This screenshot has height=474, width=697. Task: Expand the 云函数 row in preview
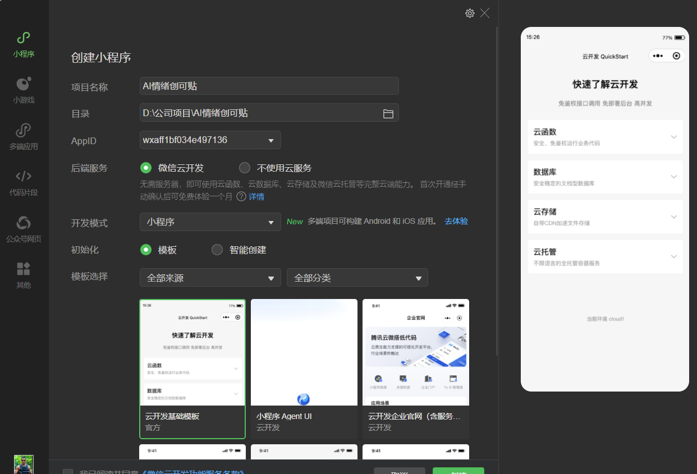tap(605, 137)
